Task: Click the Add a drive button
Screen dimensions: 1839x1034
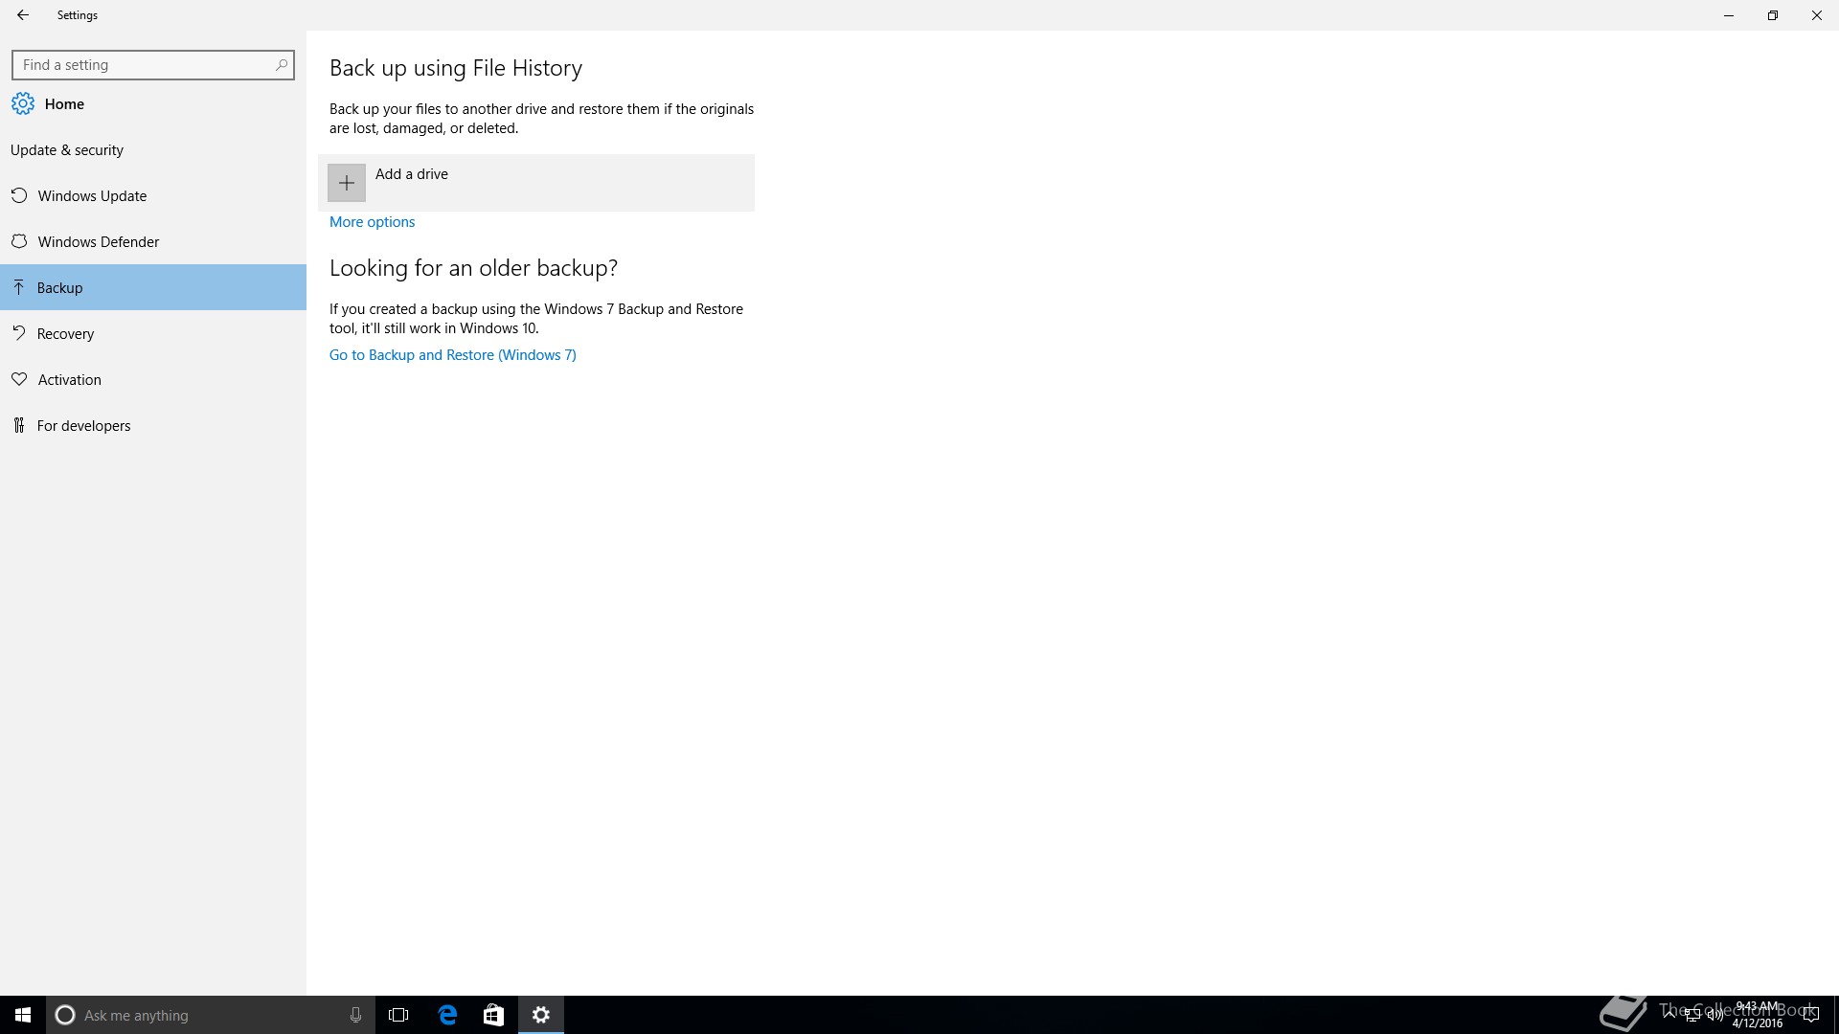Action: point(536,183)
